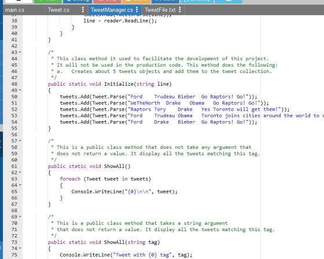Click comment 'Creates about 5 tweets objects'
Screen dimensions: 324x259
(116, 71)
